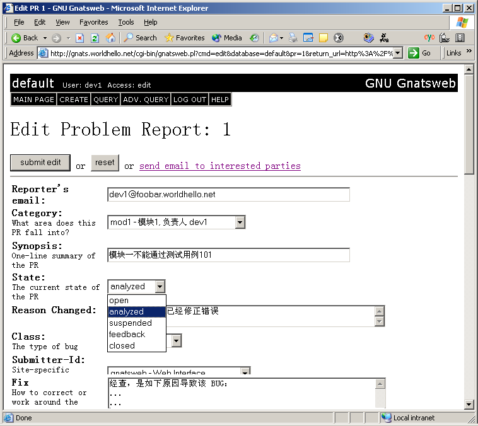This screenshot has width=478, height=426.
Task: Click the Messenger icon in toolbar
Action: point(368,38)
